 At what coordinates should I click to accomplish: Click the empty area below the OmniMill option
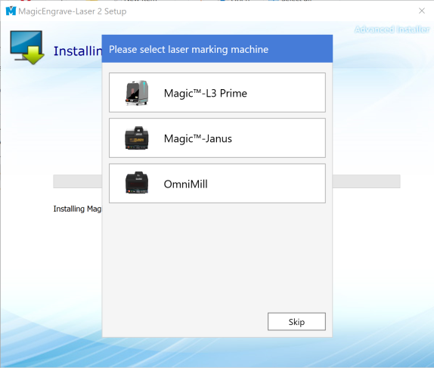217,258
